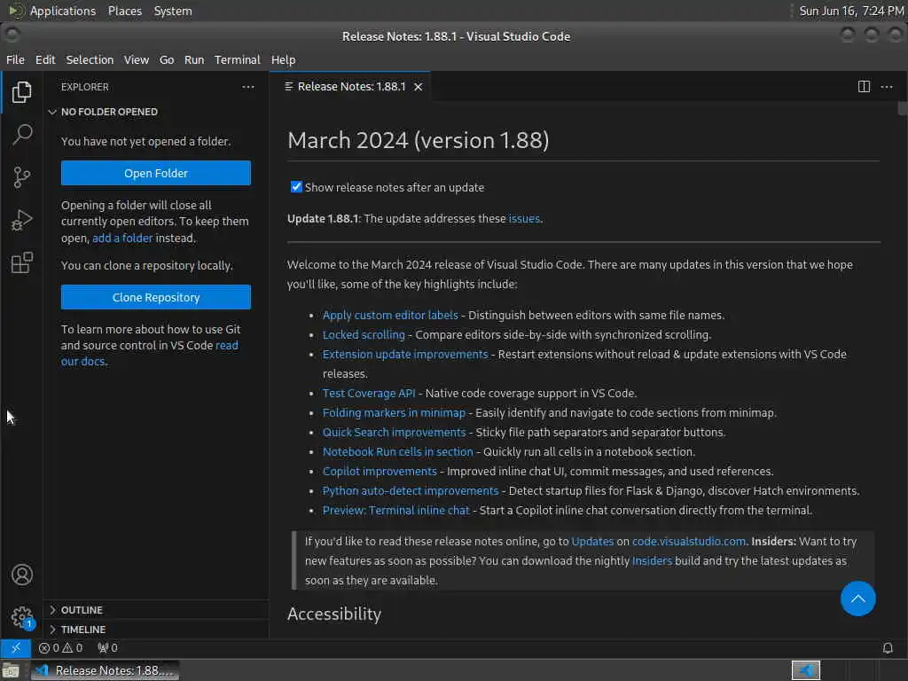The height and width of the screenshot is (681, 908).
Task: Open the notifications bell icon
Action: click(887, 648)
